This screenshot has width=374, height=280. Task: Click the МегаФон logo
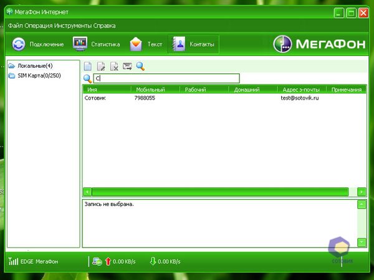319,44
